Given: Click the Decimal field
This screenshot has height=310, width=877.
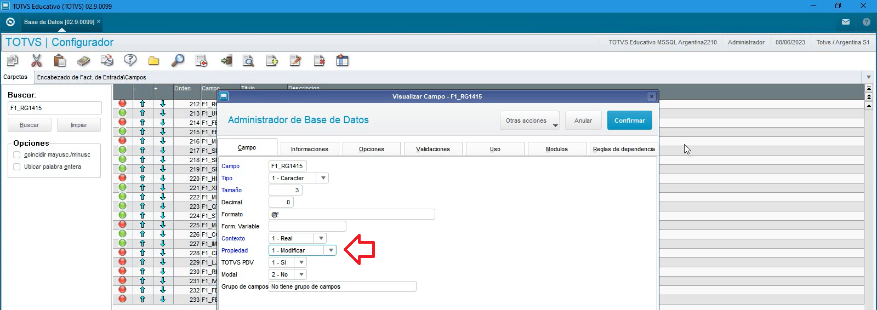Looking at the screenshot, I should [x=281, y=202].
